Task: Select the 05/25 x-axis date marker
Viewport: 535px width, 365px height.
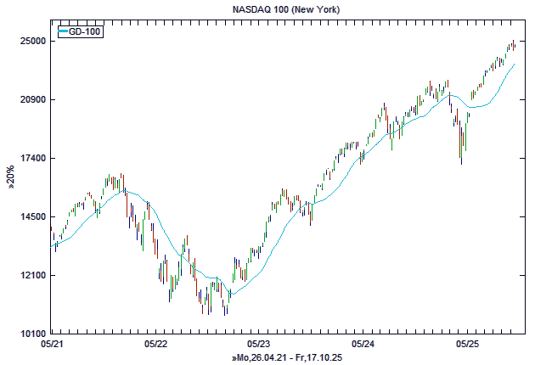Action: [x=466, y=345]
